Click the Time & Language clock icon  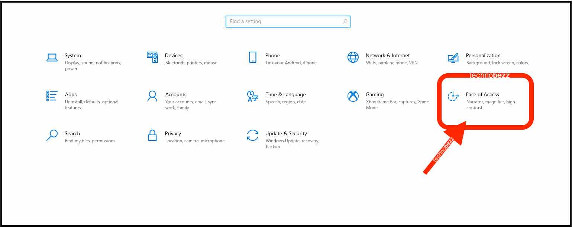pos(253,96)
